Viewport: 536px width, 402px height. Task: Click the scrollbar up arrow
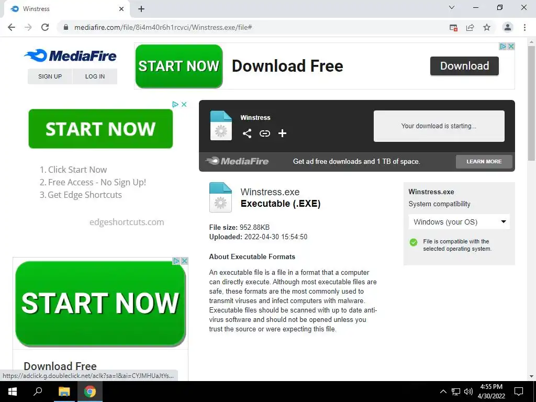531,41
